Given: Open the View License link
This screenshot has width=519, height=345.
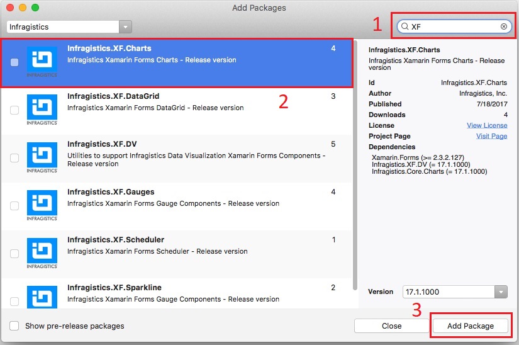Looking at the screenshot, I should [x=487, y=125].
